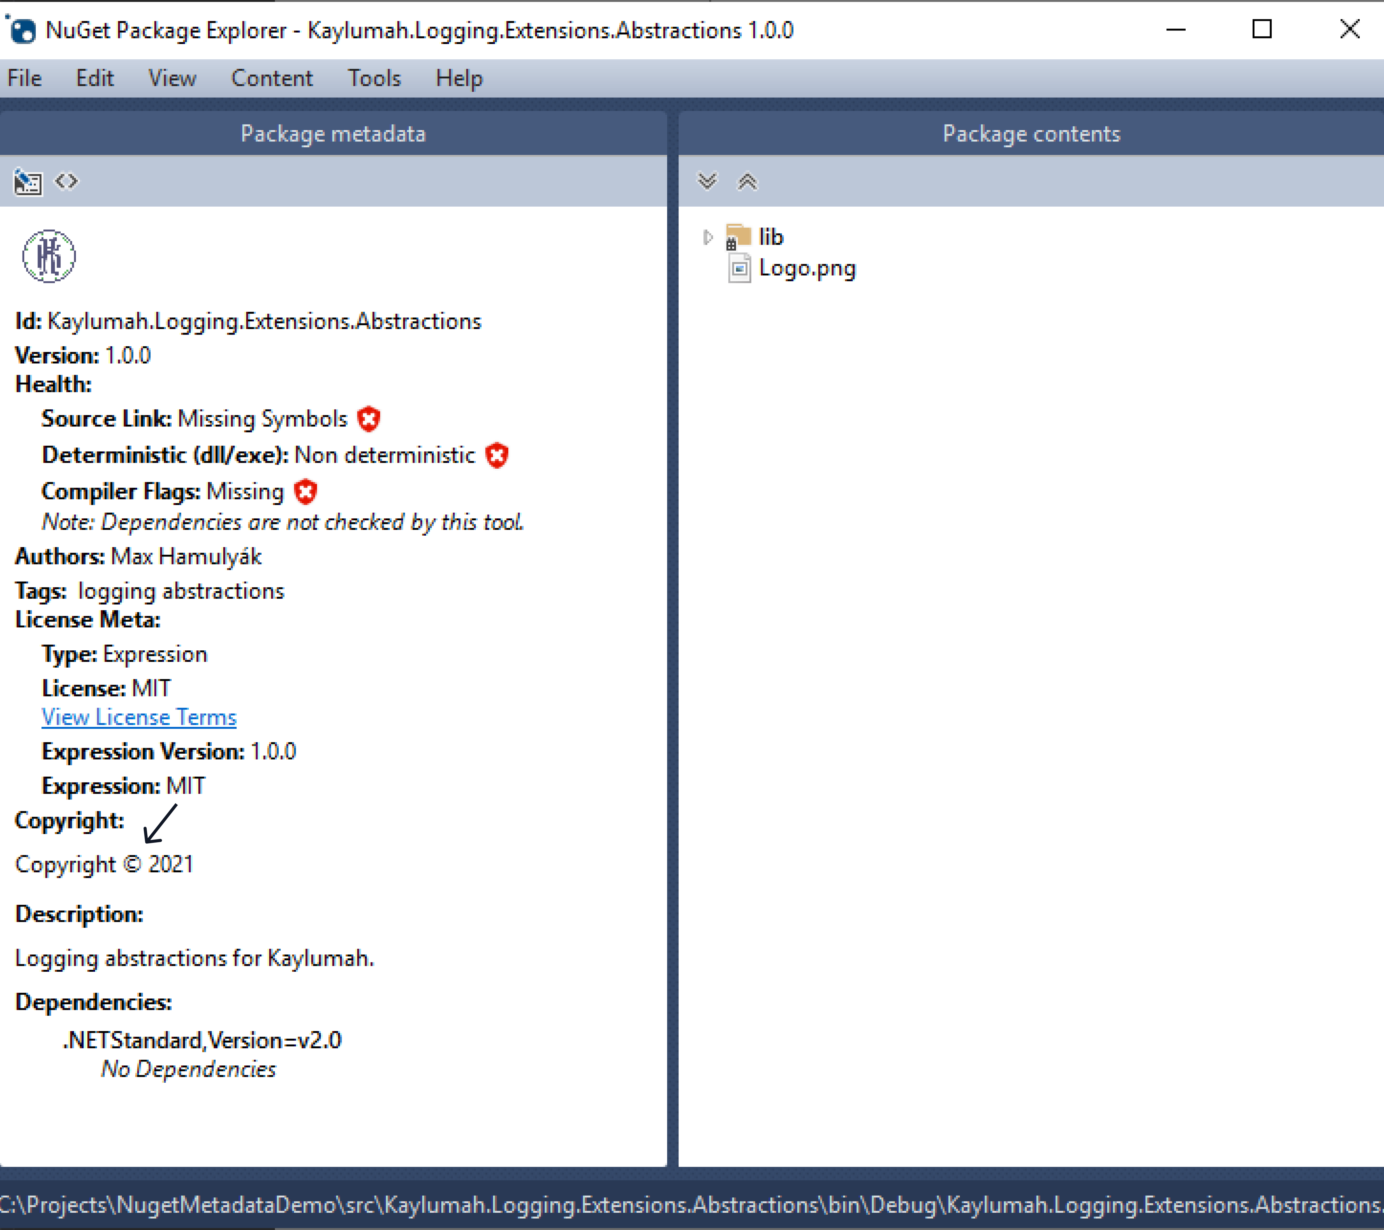Screen dimensions: 1384x1230
Task: Click the Compiler Flags Missing red icon
Action: coord(305,491)
